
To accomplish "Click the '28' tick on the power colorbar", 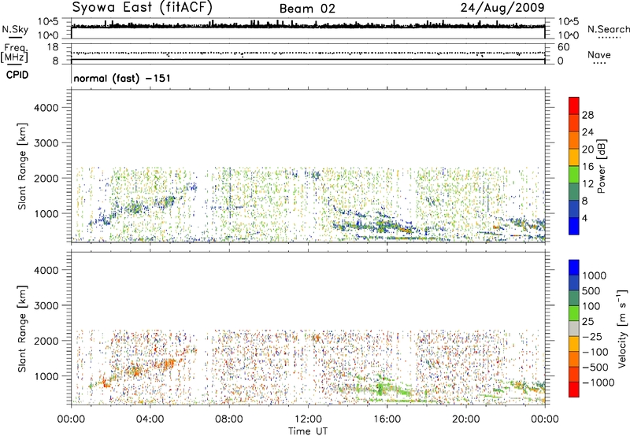I will 587,115.
